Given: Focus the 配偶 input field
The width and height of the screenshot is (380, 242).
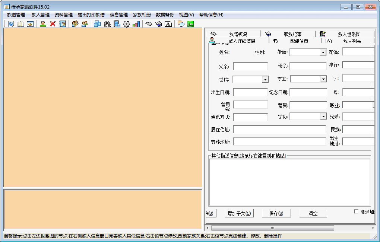Looking at the screenshot, I should click(358, 52).
